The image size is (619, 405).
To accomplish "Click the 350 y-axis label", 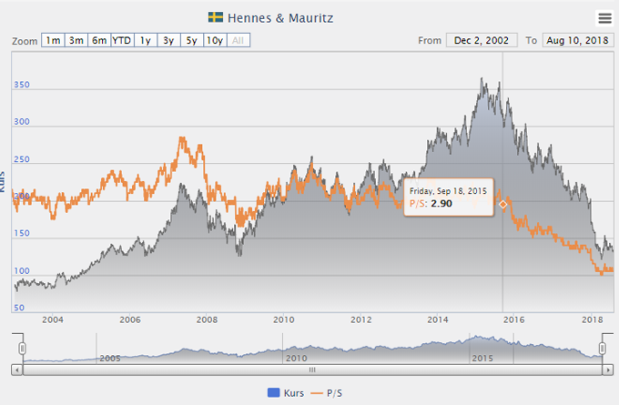I will pyautogui.click(x=22, y=85).
